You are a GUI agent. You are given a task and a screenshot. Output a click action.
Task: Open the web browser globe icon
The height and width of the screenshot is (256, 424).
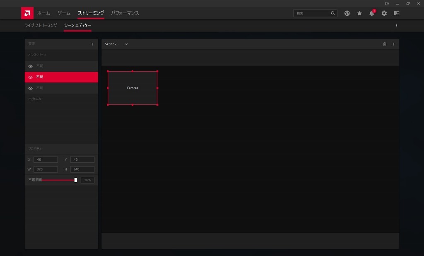click(x=347, y=13)
